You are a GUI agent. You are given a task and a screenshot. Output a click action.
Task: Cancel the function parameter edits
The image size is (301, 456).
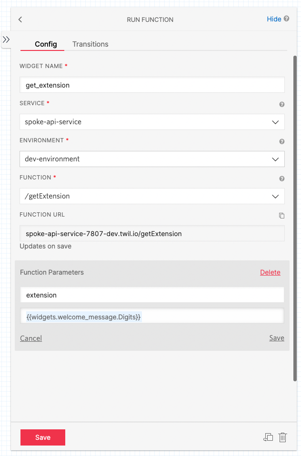[30, 338]
